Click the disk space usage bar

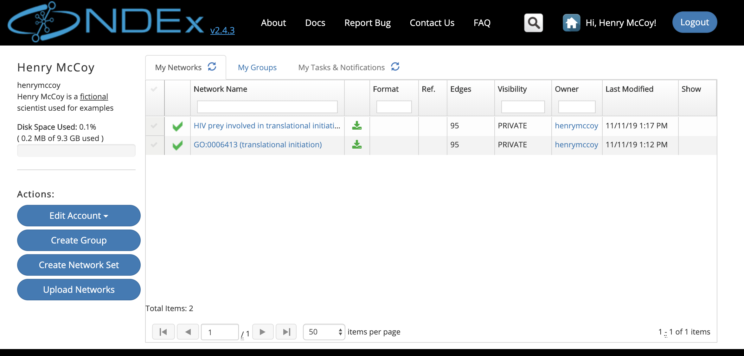click(76, 150)
